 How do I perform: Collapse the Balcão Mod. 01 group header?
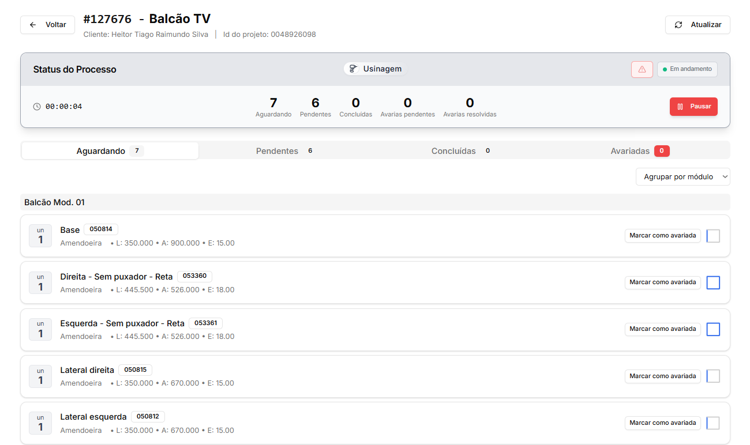54,202
